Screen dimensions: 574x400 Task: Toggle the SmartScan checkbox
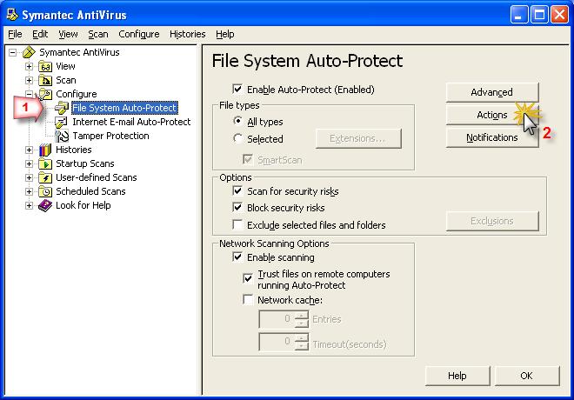tap(248, 159)
